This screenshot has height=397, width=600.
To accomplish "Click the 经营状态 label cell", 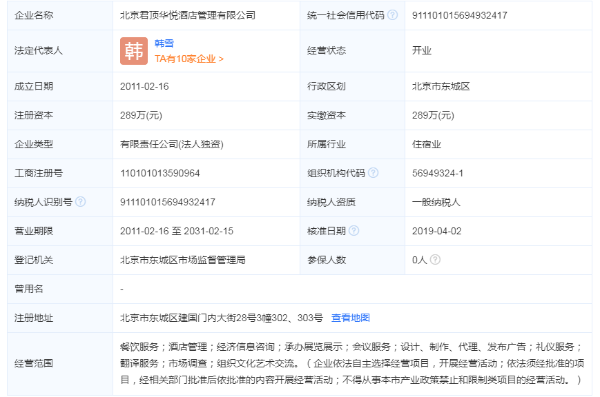I will click(352, 51).
